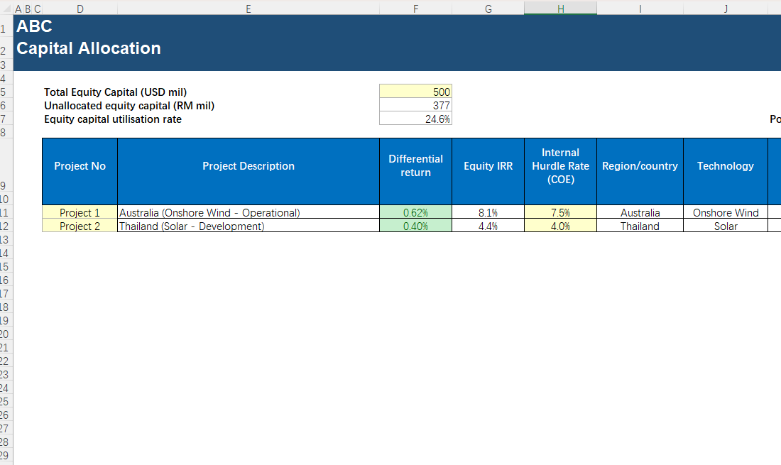Select the 4.4% Equity IRR cell
This screenshot has height=465, width=781.
tap(488, 226)
